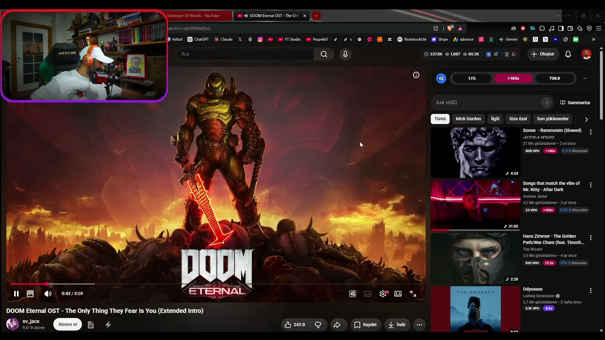
Task: Download the video with İndir
Action: pyautogui.click(x=397, y=325)
